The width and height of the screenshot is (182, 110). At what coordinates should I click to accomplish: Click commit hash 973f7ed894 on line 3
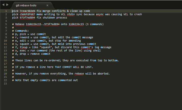pos(27,17)
